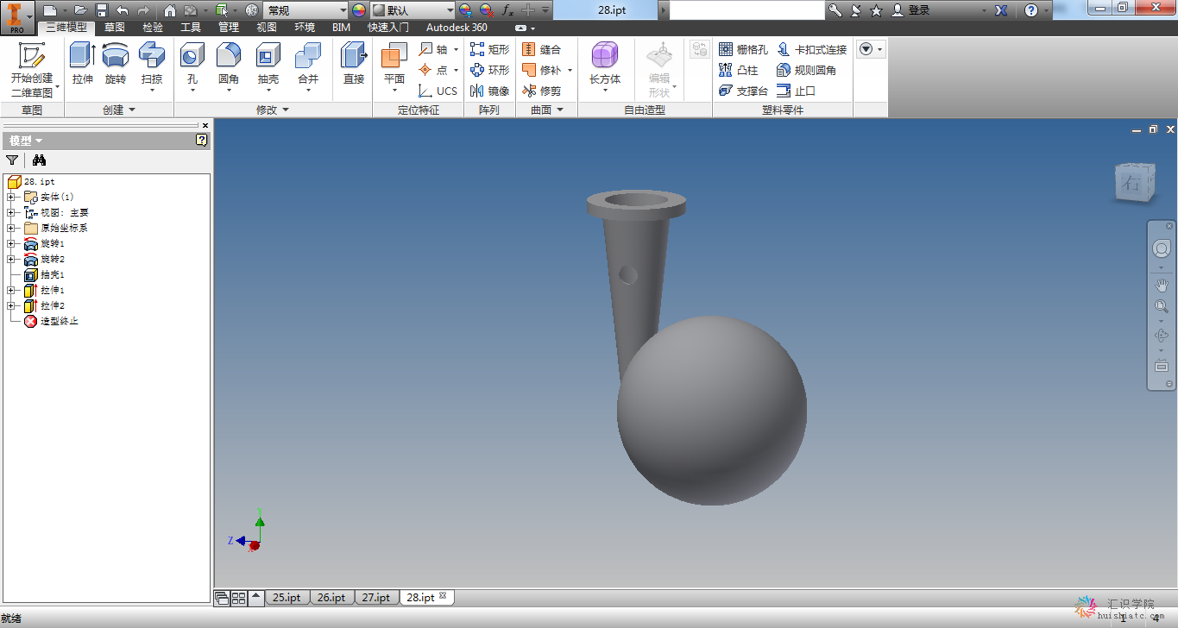Go to Home view icon
Image resolution: width=1178 pixels, height=628 pixels.
[170, 10]
